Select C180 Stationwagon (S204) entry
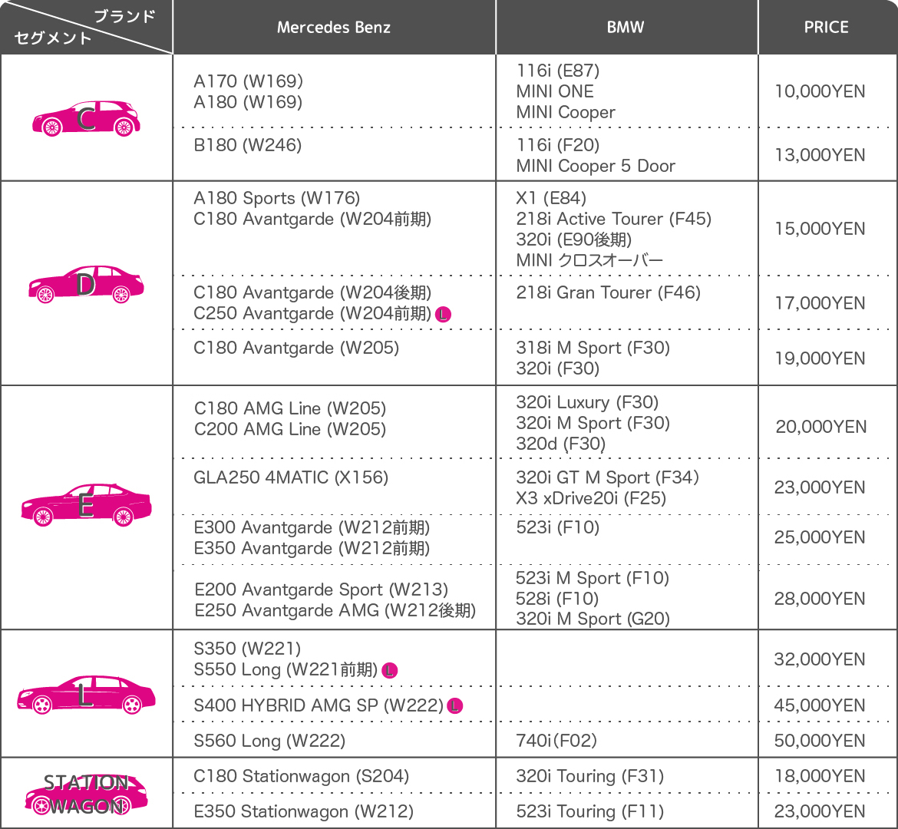The height and width of the screenshot is (829, 898). point(301,776)
